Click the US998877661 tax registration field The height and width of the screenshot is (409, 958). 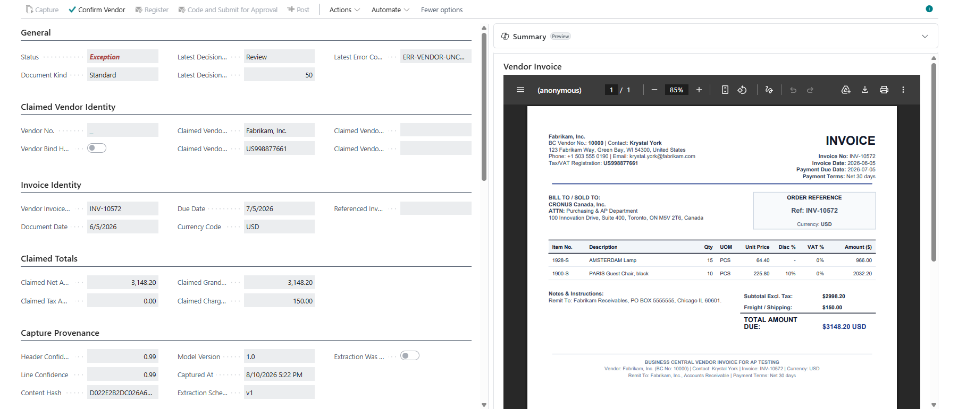tap(279, 149)
